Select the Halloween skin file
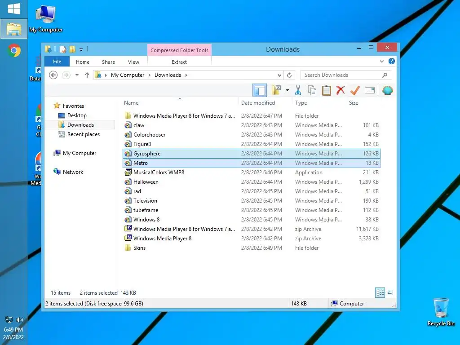Screen dimensions: 460x345 252,182
